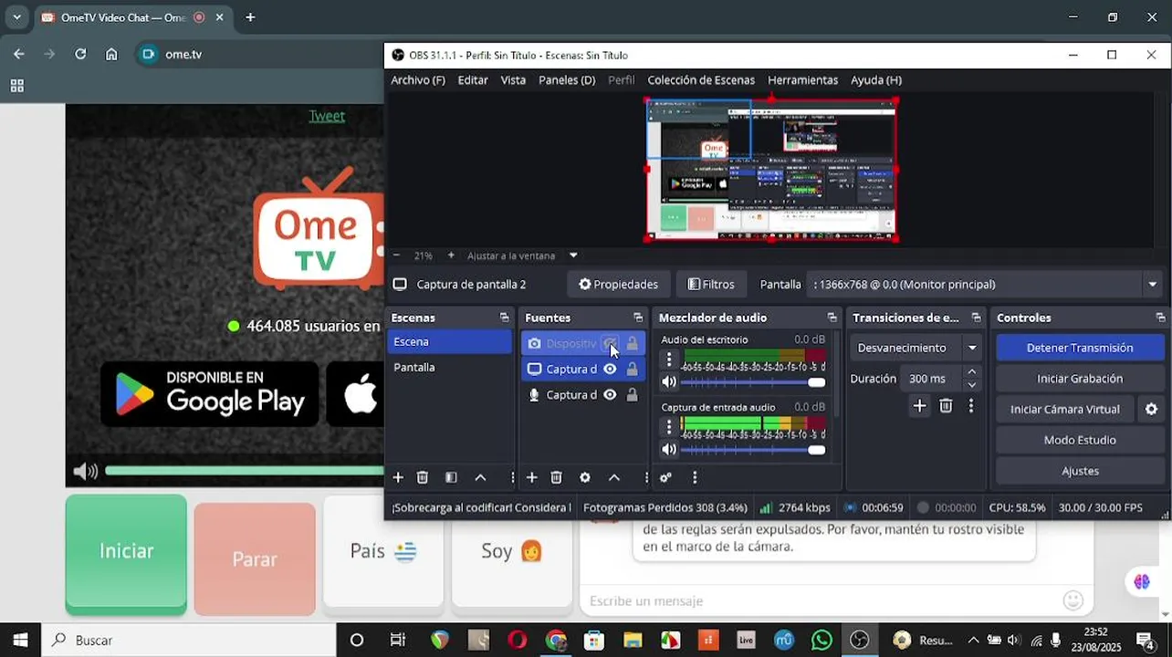This screenshot has width=1172, height=657.
Task: Hide the microphone Captura d source
Action: click(610, 395)
